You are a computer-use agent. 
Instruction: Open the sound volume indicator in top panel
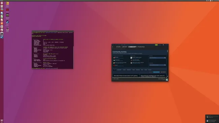212,1
